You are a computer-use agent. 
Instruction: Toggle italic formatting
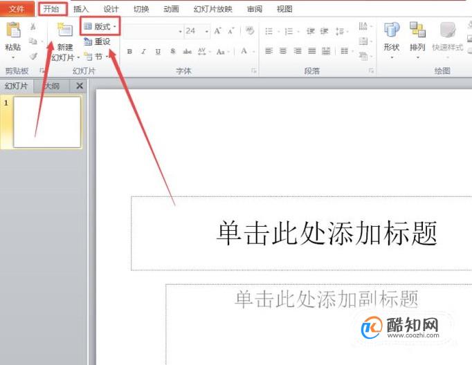[x=143, y=51]
